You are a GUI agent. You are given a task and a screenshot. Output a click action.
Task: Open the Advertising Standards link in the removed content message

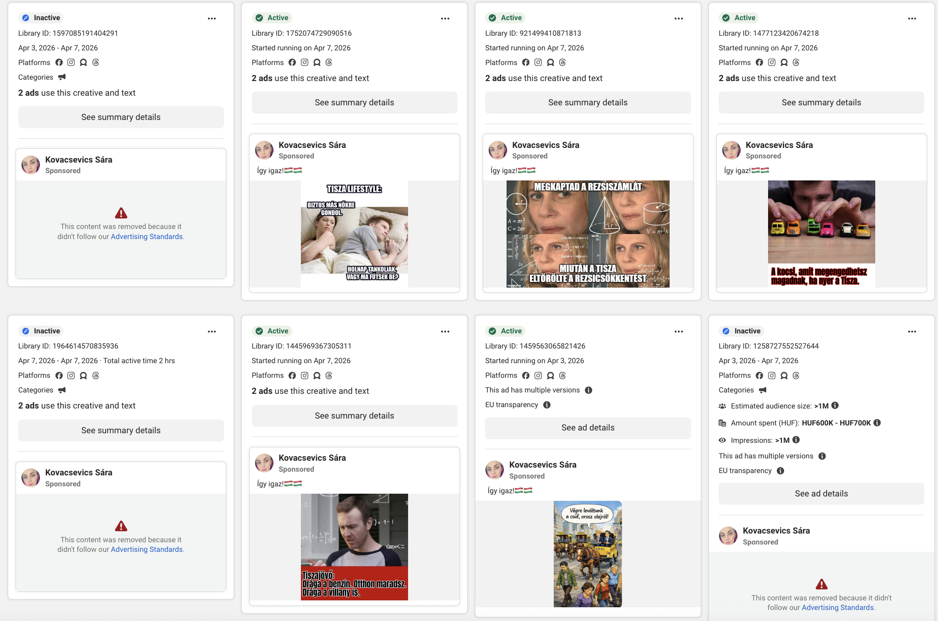(x=147, y=236)
